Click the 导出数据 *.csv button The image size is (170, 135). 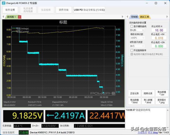coord(162,93)
